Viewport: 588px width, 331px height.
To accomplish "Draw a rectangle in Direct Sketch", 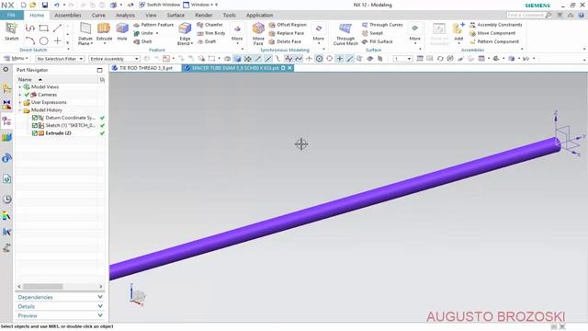I will pyautogui.click(x=43, y=29).
